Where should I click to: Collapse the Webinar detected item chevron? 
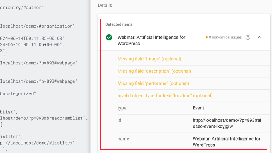(259, 37)
